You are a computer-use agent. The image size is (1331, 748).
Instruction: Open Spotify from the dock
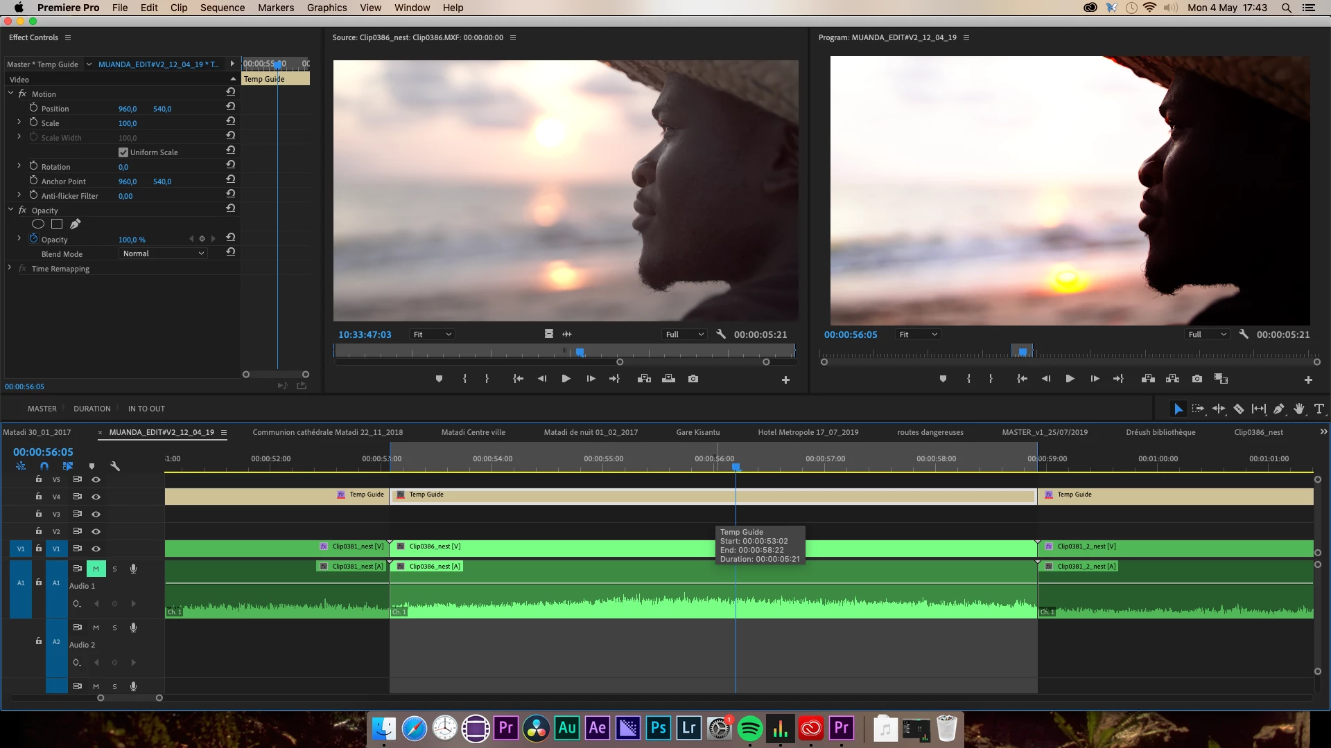tap(750, 729)
